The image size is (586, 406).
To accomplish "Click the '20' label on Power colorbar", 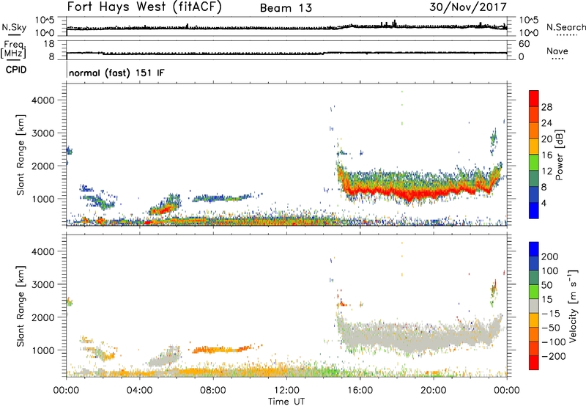I will (546, 139).
